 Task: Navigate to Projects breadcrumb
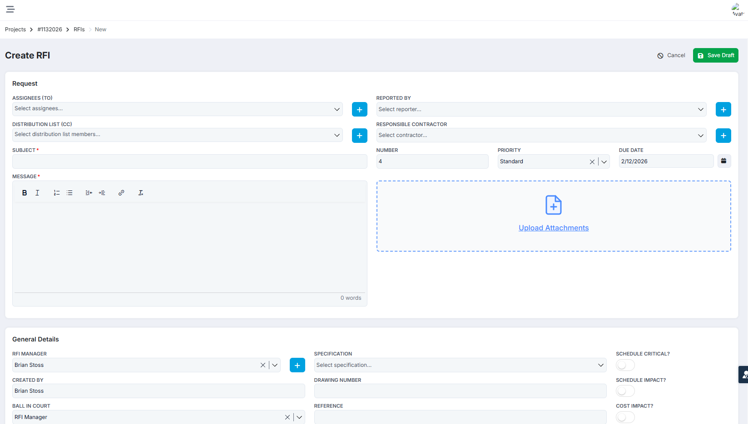15,29
